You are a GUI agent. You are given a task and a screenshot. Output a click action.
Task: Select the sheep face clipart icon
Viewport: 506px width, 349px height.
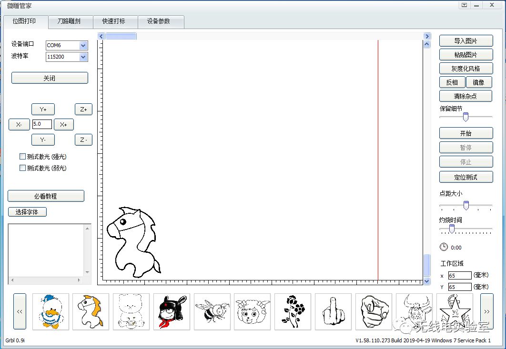pyautogui.click(x=253, y=312)
